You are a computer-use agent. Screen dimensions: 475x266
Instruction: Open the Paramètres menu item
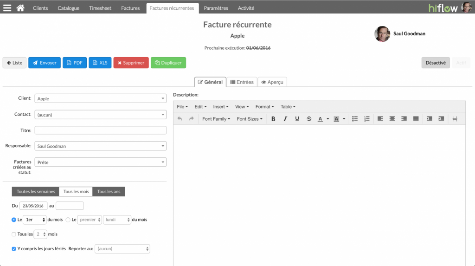pyautogui.click(x=216, y=8)
